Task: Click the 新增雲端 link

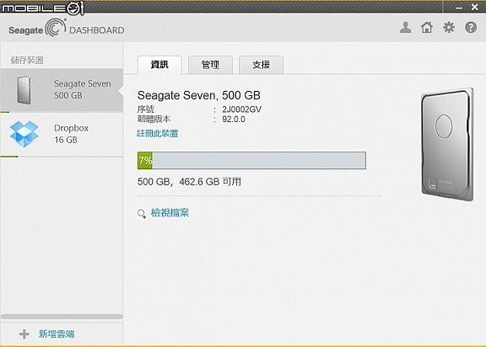Action: click(x=57, y=334)
